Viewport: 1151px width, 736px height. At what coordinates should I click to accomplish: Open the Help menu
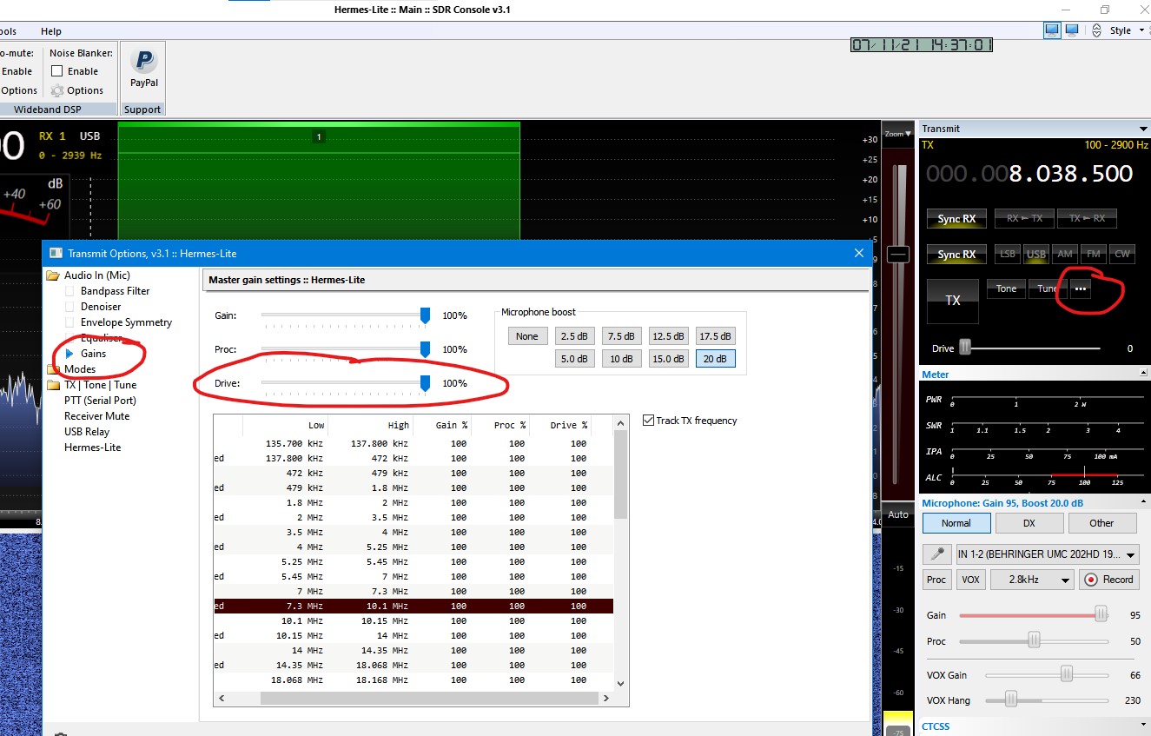[51, 31]
